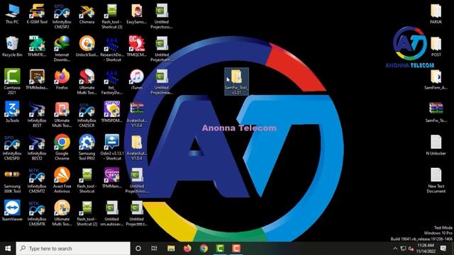Image resolution: width=454 pixels, height=255 pixels.
Task: Open the notifications action center
Action: click(443, 249)
